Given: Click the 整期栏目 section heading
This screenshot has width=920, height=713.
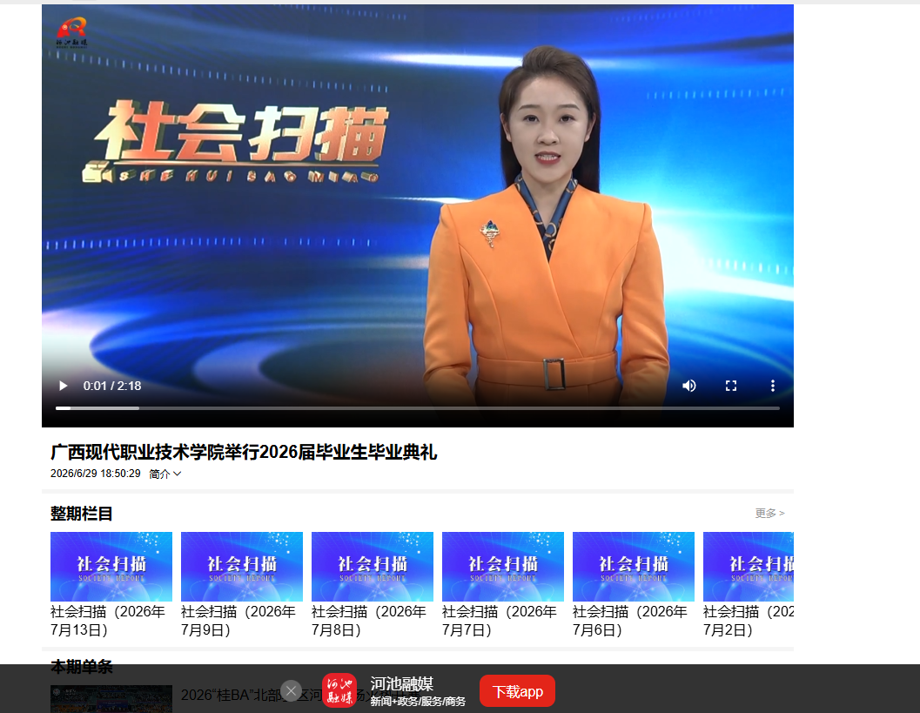Looking at the screenshot, I should (x=81, y=514).
